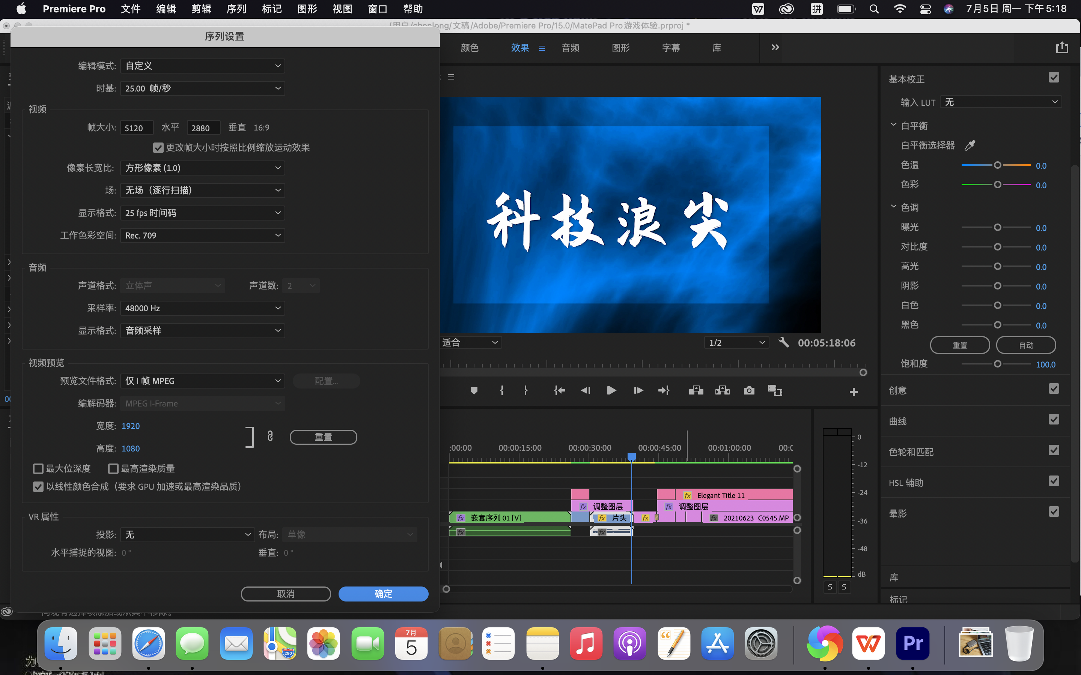Screen dimensions: 1081x675
Task: Enable the 最大位深度 checkbox
Action: tap(38, 469)
